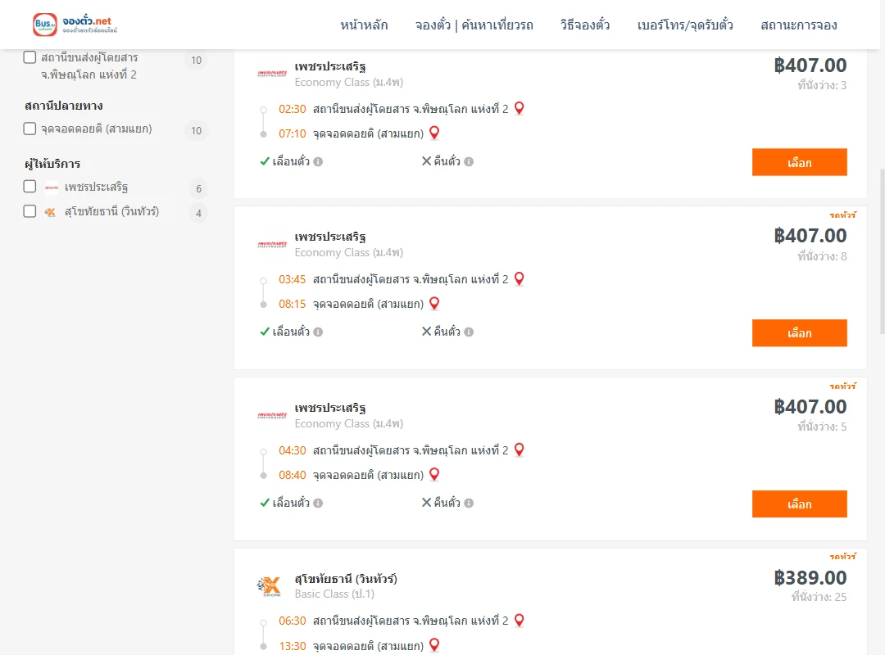Select the 02:30 trip with the เลือก button
The width and height of the screenshot is (885, 655).
pyautogui.click(x=799, y=162)
